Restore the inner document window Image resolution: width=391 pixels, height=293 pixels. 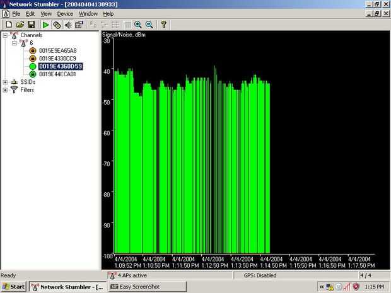coord(376,14)
